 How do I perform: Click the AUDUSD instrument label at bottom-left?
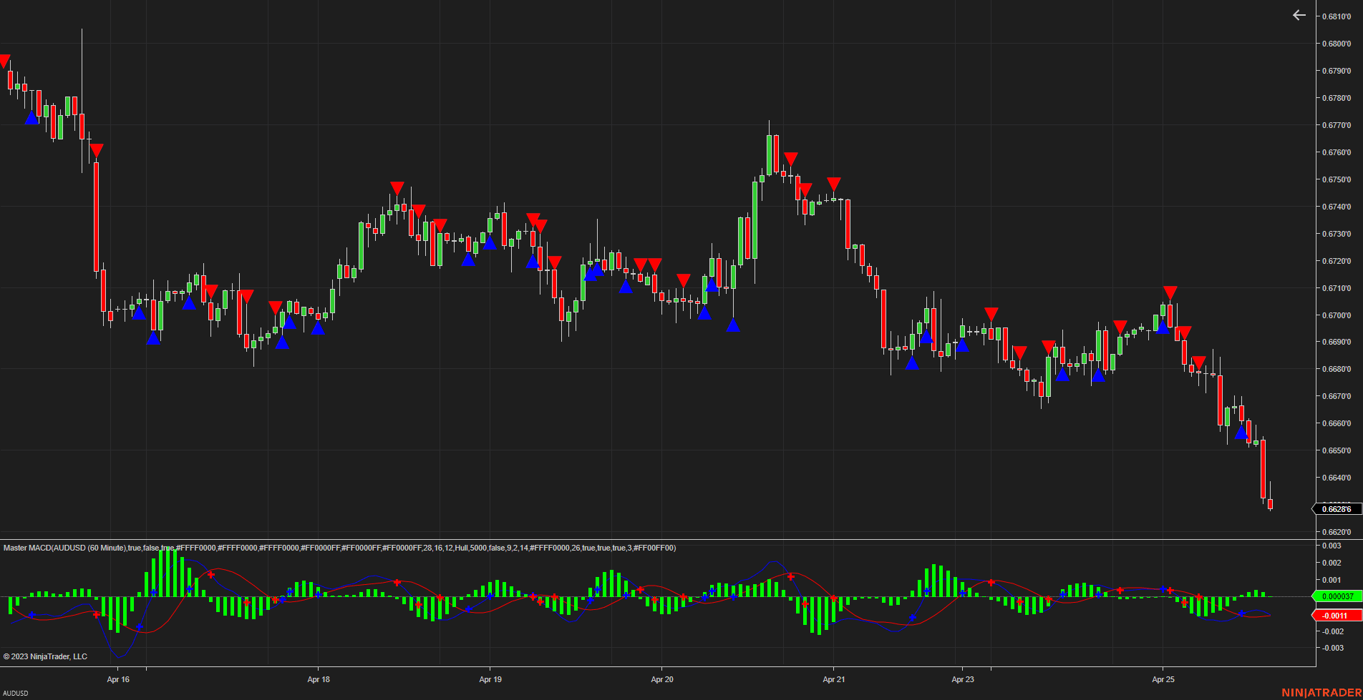(x=16, y=694)
